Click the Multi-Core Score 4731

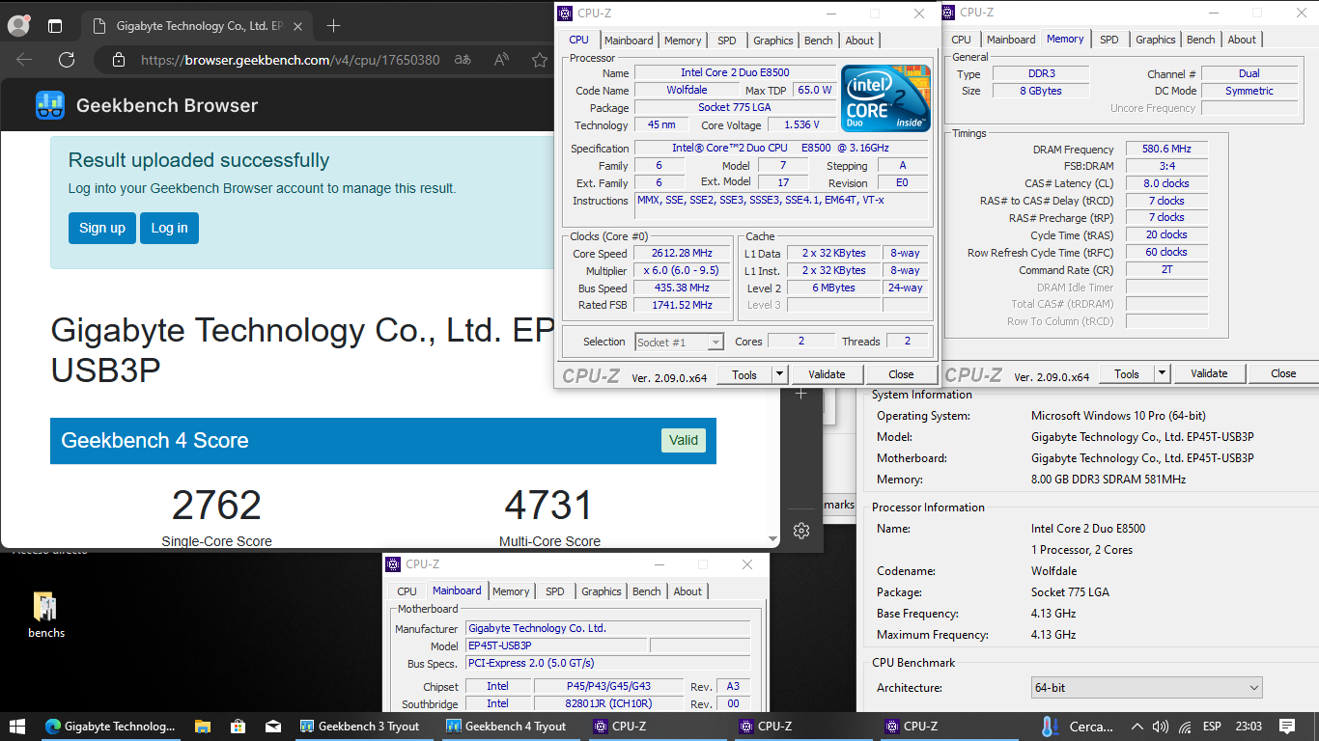tap(549, 506)
